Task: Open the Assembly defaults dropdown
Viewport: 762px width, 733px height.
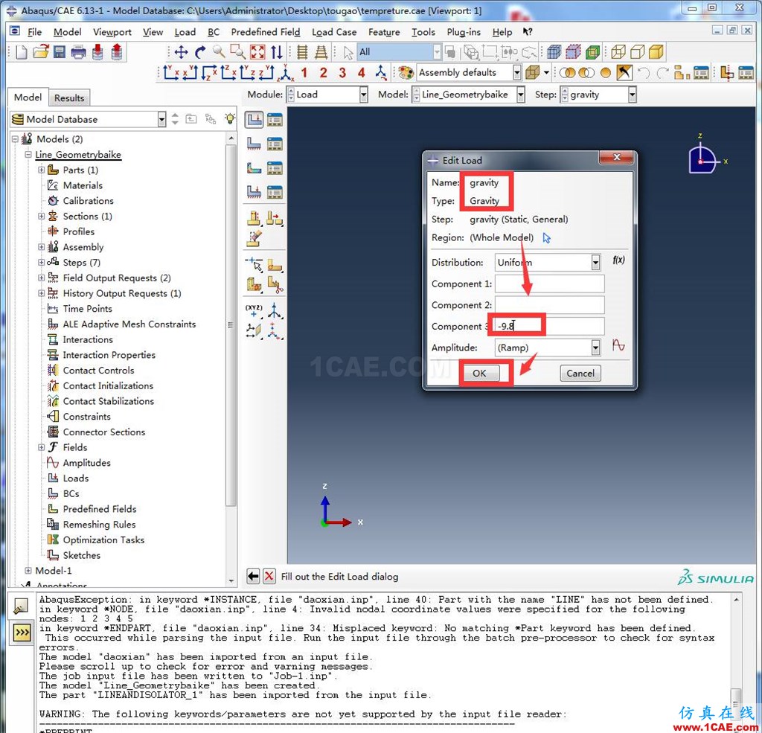Action: tap(516, 73)
